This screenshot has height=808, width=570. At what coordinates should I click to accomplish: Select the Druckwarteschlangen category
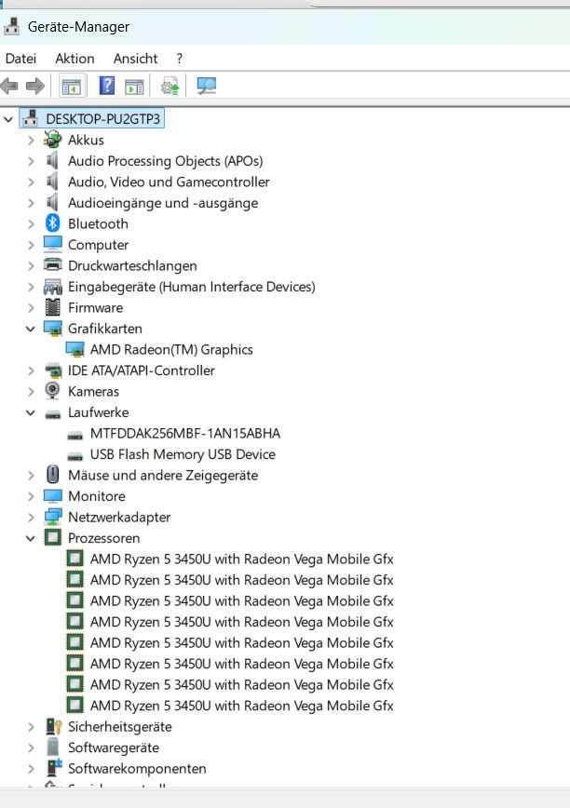coord(131,265)
